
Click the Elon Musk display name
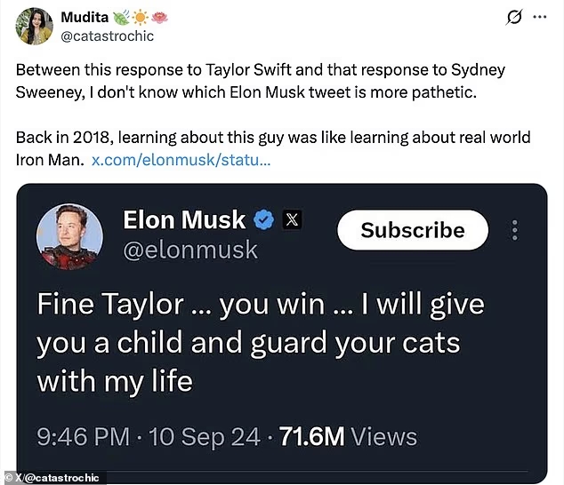[x=183, y=219]
